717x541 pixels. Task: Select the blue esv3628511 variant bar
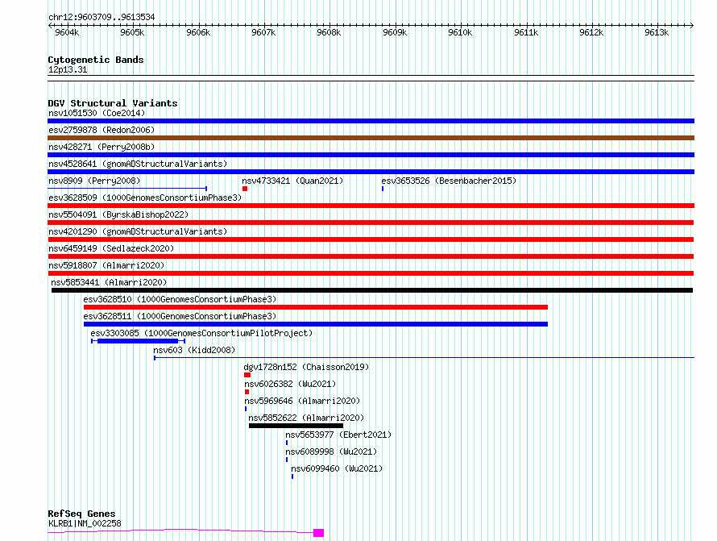click(x=316, y=324)
